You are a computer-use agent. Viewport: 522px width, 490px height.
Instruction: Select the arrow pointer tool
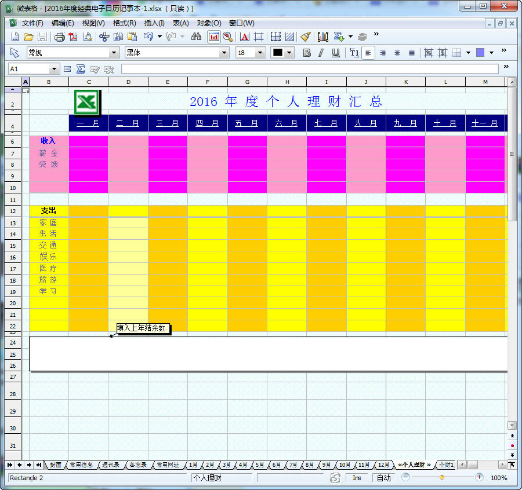[14, 53]
